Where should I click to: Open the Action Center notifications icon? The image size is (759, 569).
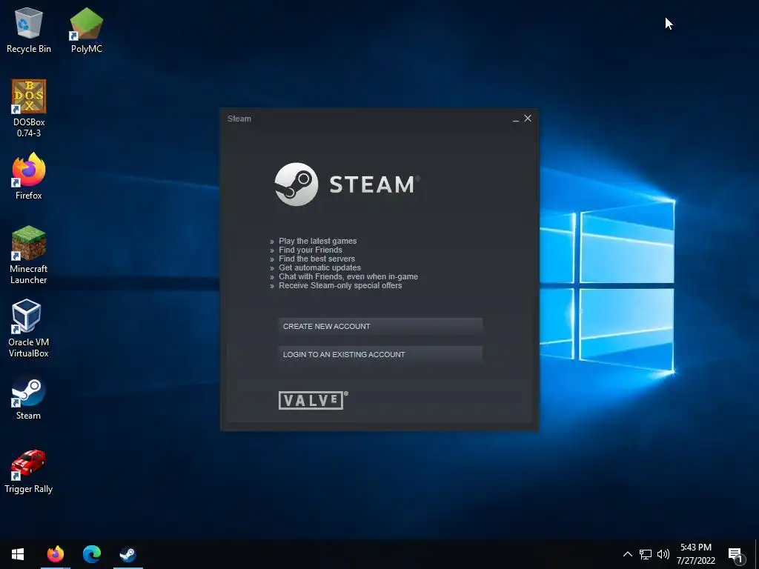pyautogui.click(x=736, y=556)
